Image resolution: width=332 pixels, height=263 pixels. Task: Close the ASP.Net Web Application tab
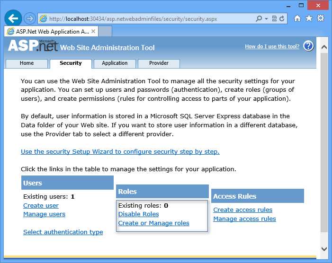pos(93,32)
